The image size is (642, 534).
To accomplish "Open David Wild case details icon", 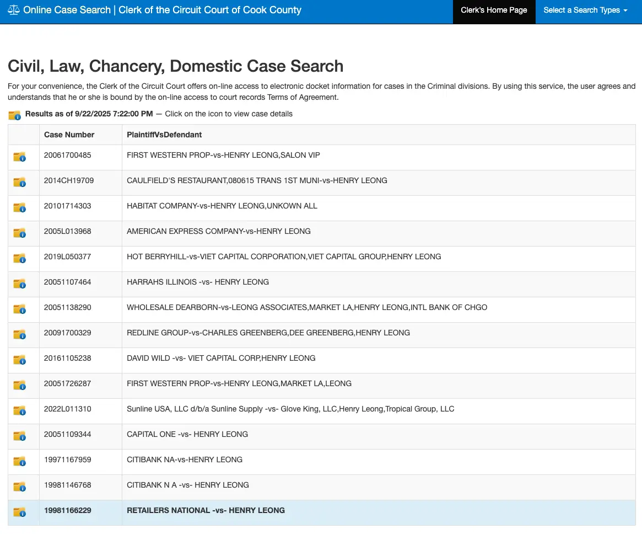I will [20, 360].
